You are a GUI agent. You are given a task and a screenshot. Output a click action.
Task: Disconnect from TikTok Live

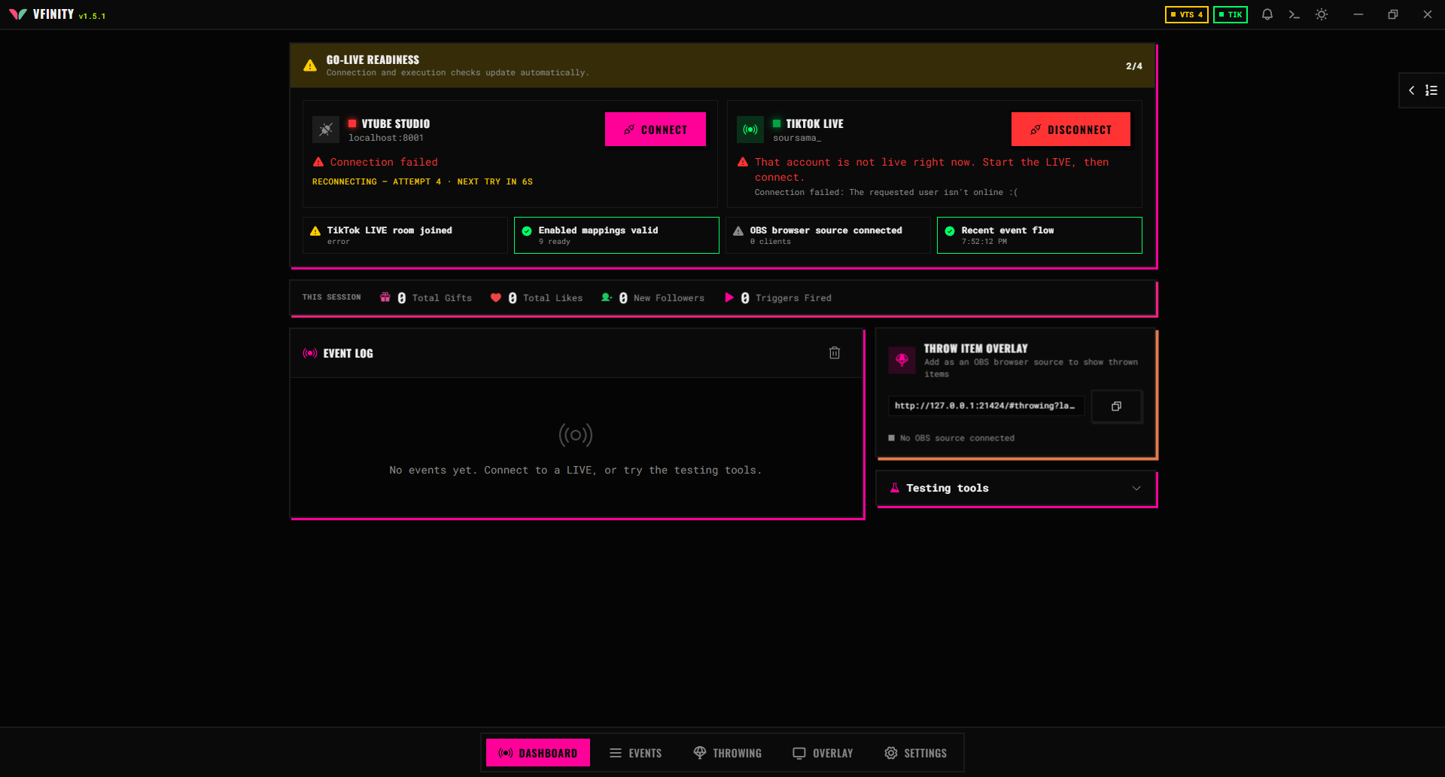[1070, 129]
